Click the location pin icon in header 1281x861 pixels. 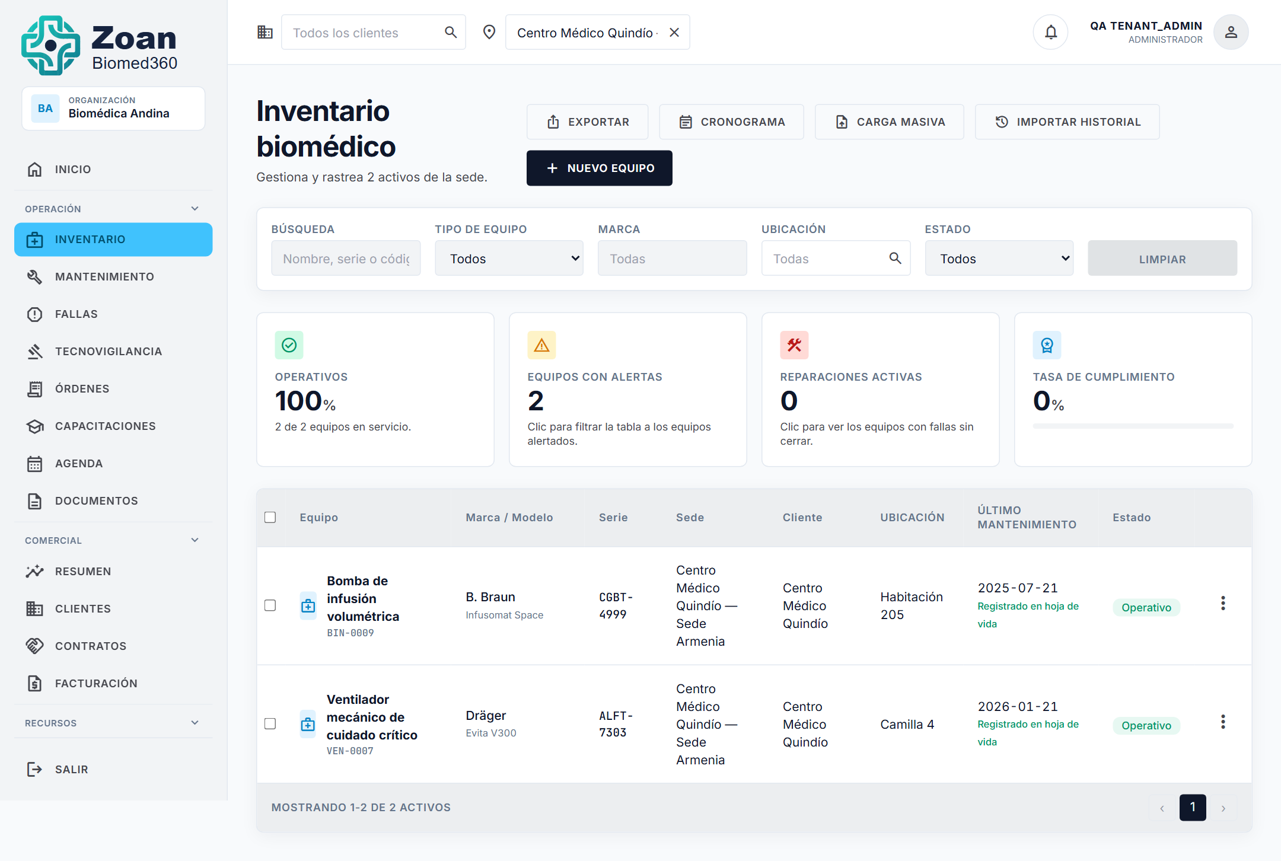(x=489, y=32)
